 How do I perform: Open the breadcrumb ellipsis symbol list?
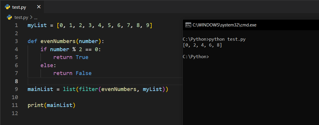click(x=36, y=17)
